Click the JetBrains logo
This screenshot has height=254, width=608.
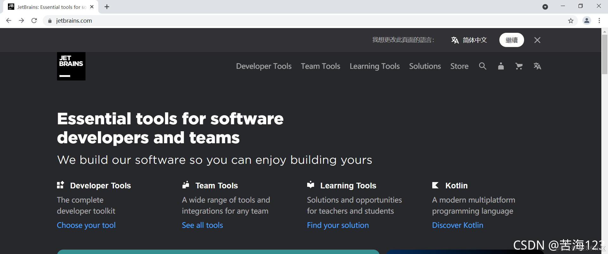click(x=71, y=66)
